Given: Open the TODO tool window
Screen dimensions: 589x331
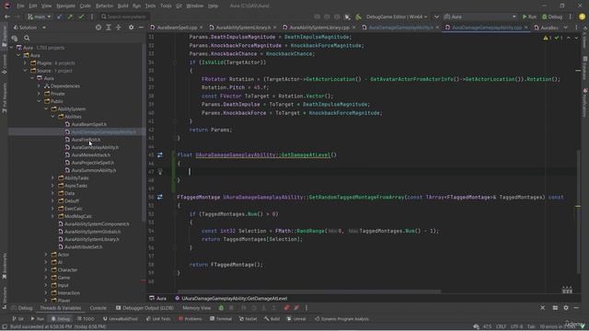Looking at the screenshot, I should (86, 319).
